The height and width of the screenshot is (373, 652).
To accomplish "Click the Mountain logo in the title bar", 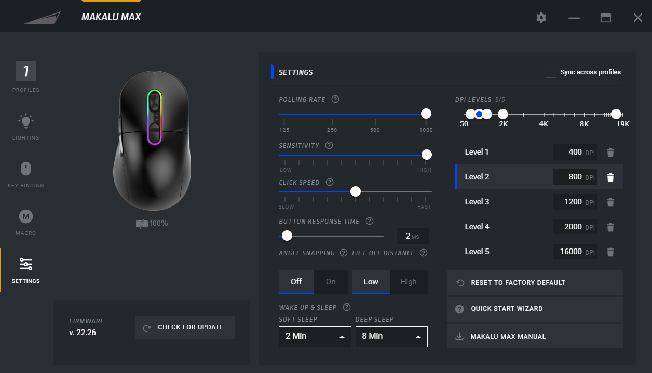I will click(43, 18).
